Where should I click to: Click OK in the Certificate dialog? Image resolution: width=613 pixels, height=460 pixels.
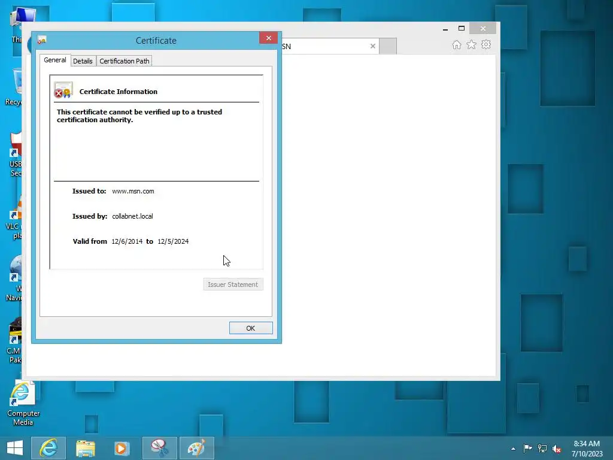point(251,328)
